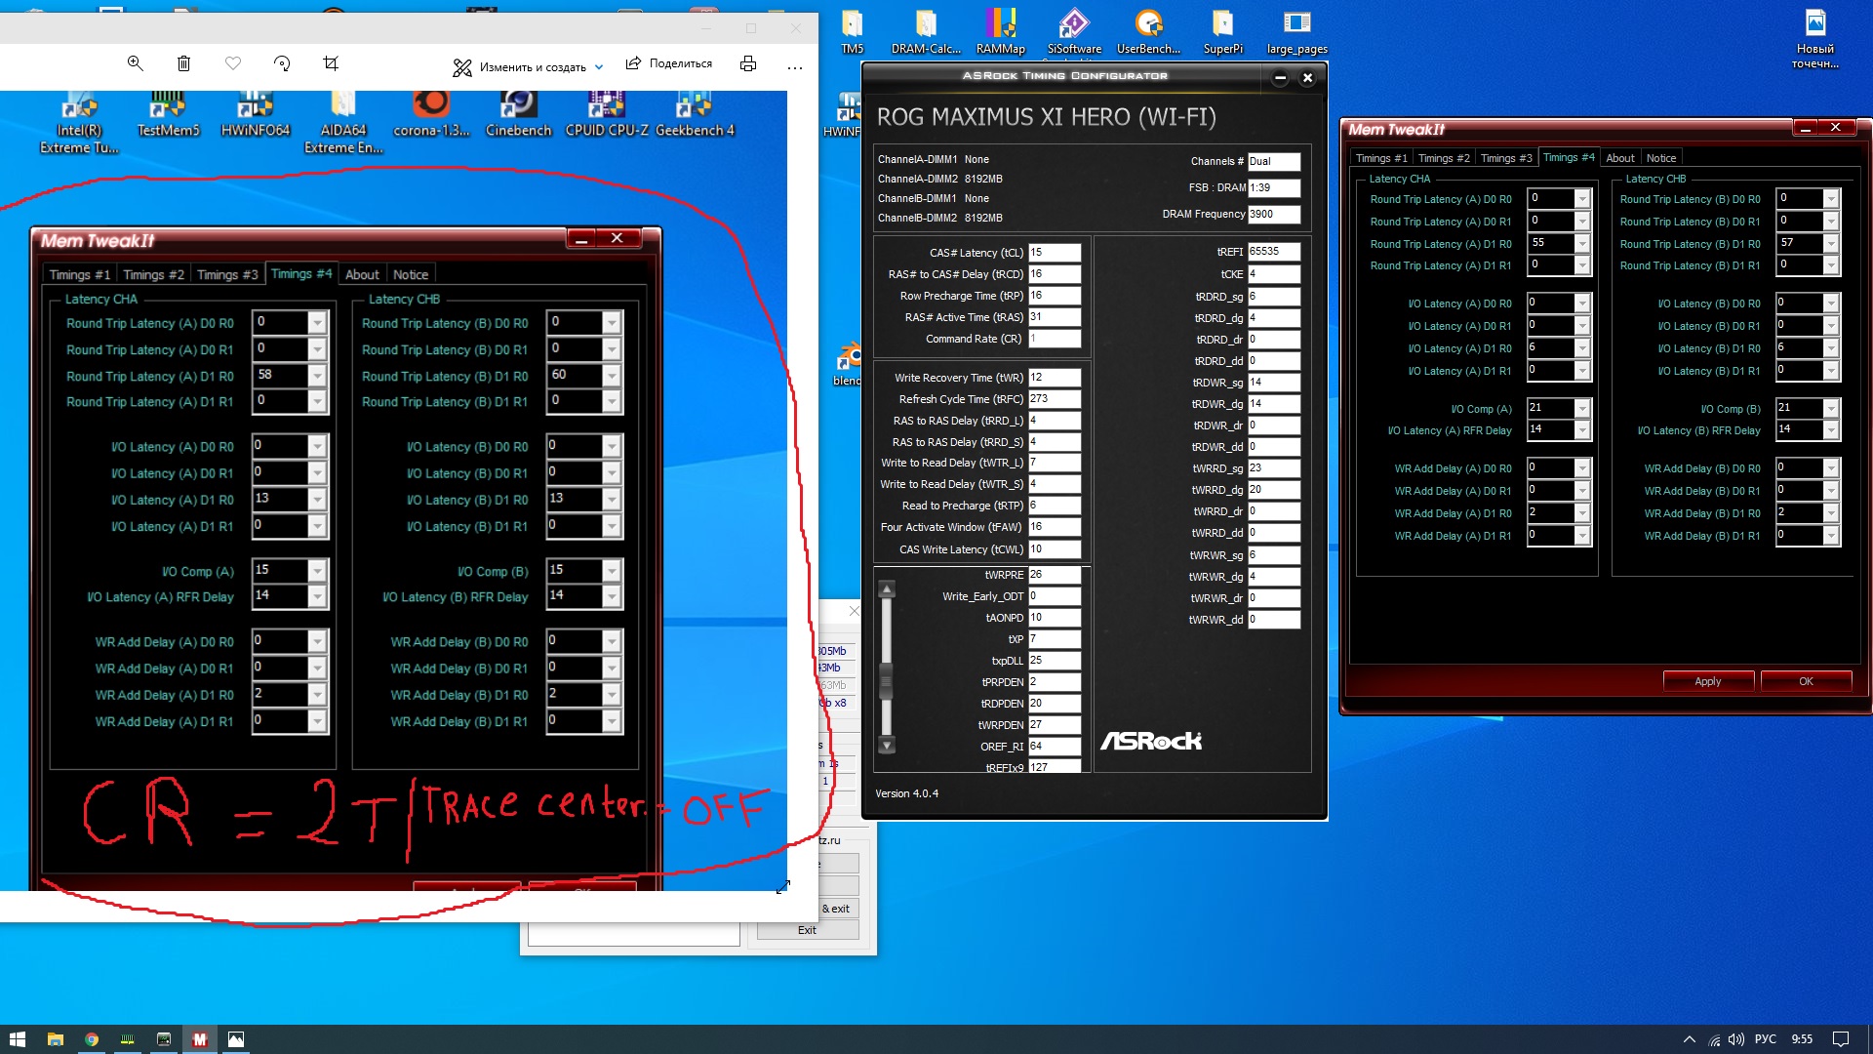Click the rotate image icon

tap(282, 63)
